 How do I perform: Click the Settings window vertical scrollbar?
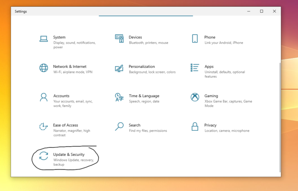pyautogui.click(x=280, y=118)
